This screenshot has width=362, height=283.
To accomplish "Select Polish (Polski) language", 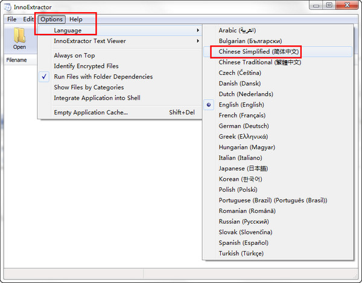I will pyautogui.click(x=278, y=190).
